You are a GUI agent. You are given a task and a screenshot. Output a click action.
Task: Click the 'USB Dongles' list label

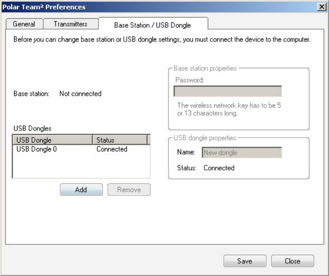point(32,128)
